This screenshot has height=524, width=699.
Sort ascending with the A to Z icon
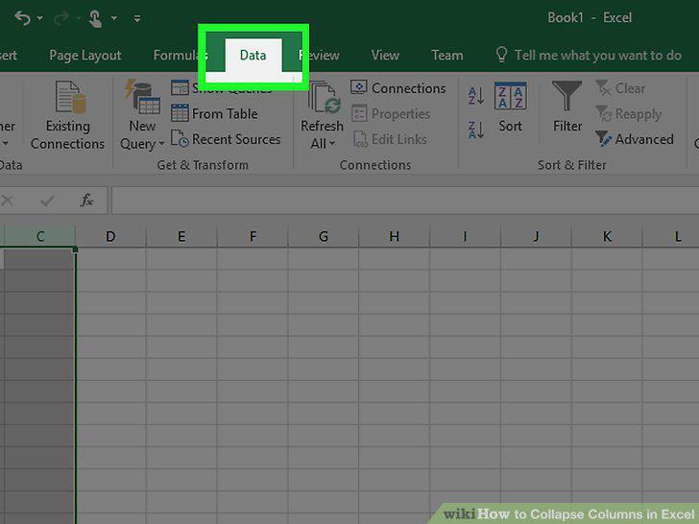(x=476, y=96)
